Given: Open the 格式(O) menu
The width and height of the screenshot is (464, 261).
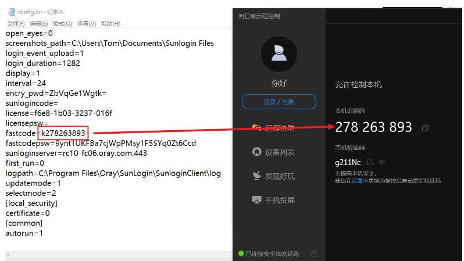Looking at the screenshot, I should (62, 23).
